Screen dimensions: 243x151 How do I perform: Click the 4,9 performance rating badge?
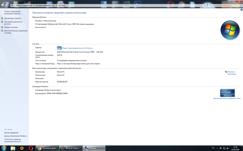59,48
